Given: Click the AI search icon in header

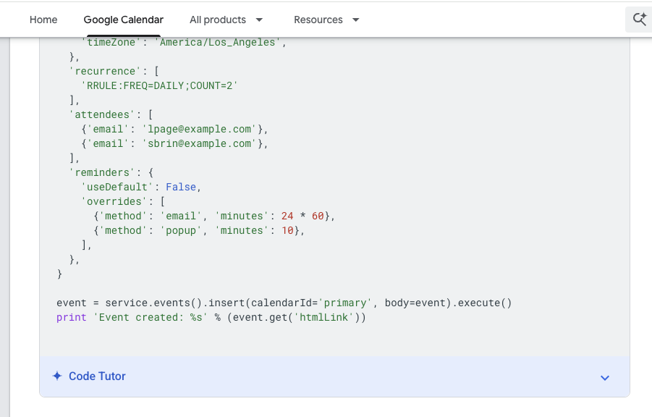Looking at the screenshot, I should (x=639, y=20).
